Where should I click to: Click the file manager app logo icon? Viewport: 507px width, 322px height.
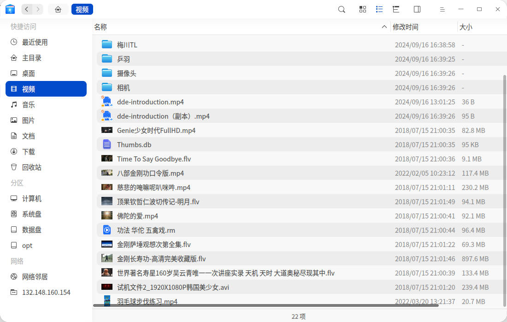click(x=10, y=9)
